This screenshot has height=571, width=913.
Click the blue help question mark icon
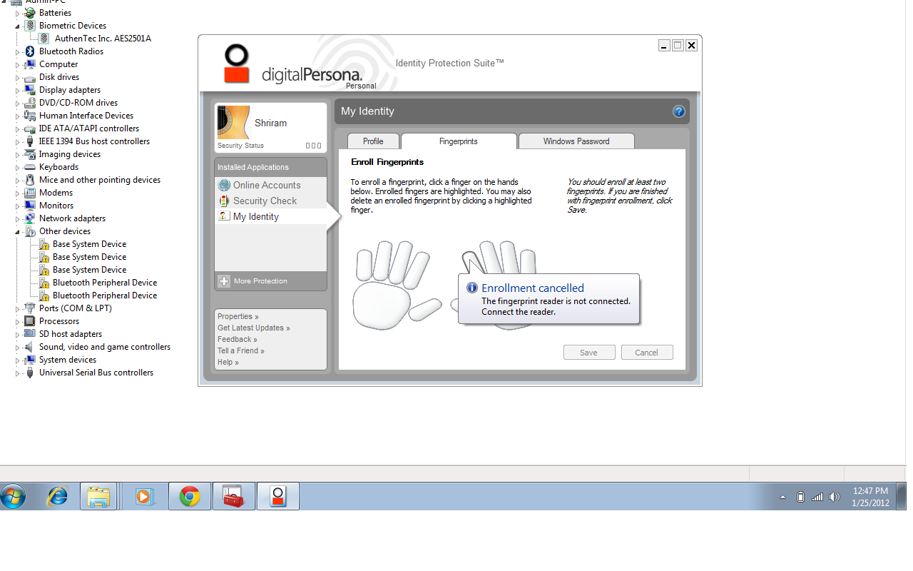tap(679, 111)
